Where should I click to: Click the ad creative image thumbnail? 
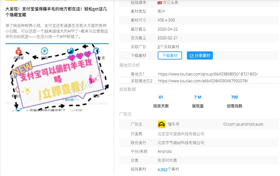pos(57,77)
